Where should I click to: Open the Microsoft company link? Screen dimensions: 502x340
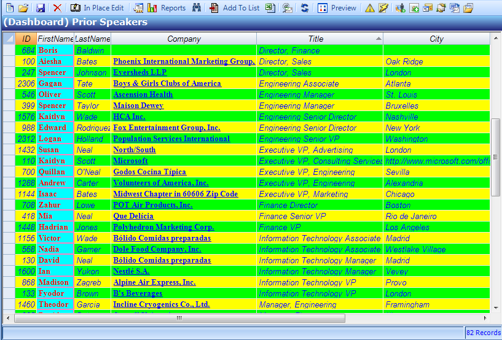130,161
